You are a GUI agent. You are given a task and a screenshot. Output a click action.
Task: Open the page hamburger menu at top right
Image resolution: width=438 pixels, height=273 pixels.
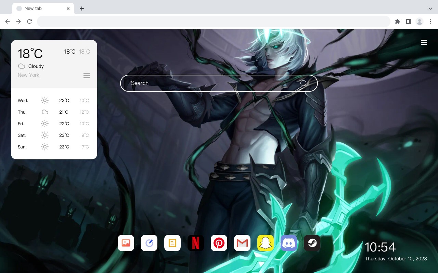click(x=424, y=43)
